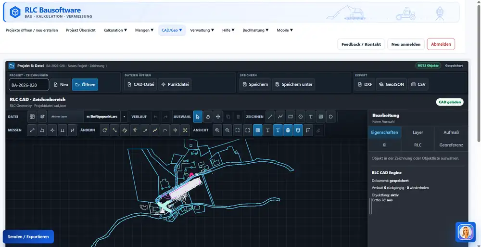Activate the hand pan tool
This screenshot has width=481, height=247.
pyautogui.click(x=208, y=117)
